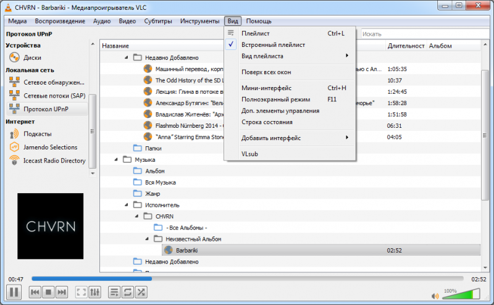Image resolution: width=494 pixels, height=305 pixels.
Task: Open the Папки folder
Action: (x=147, y=148)
